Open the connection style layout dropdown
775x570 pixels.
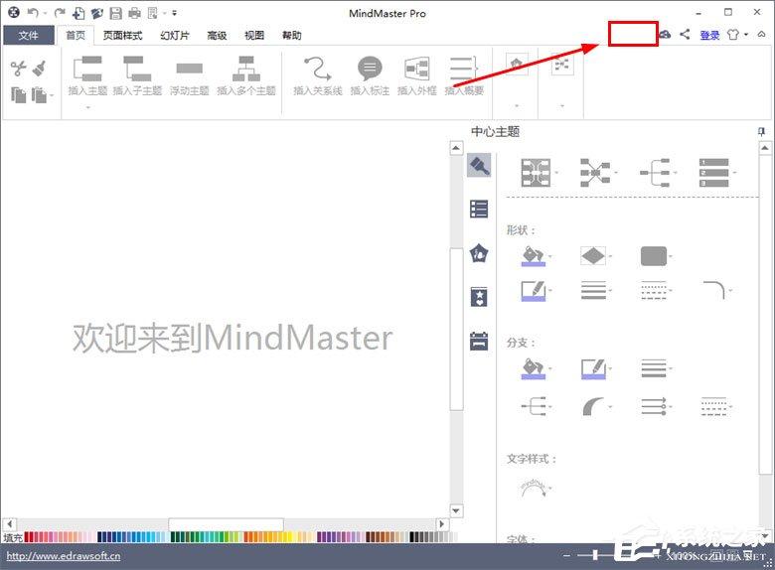pos(598,173)
